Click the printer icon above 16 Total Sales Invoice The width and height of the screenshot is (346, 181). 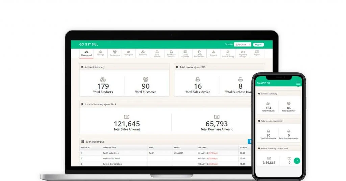[198, 79]
